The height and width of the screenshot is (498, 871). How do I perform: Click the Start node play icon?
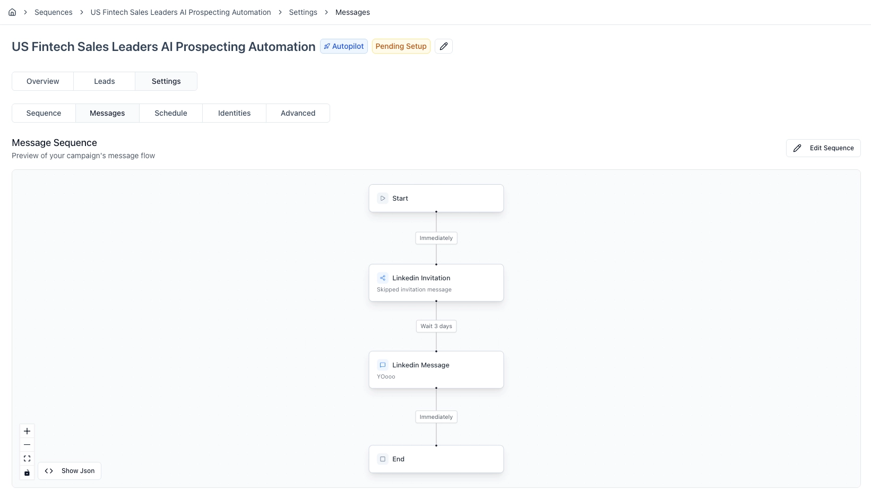[x=383, y=199]
